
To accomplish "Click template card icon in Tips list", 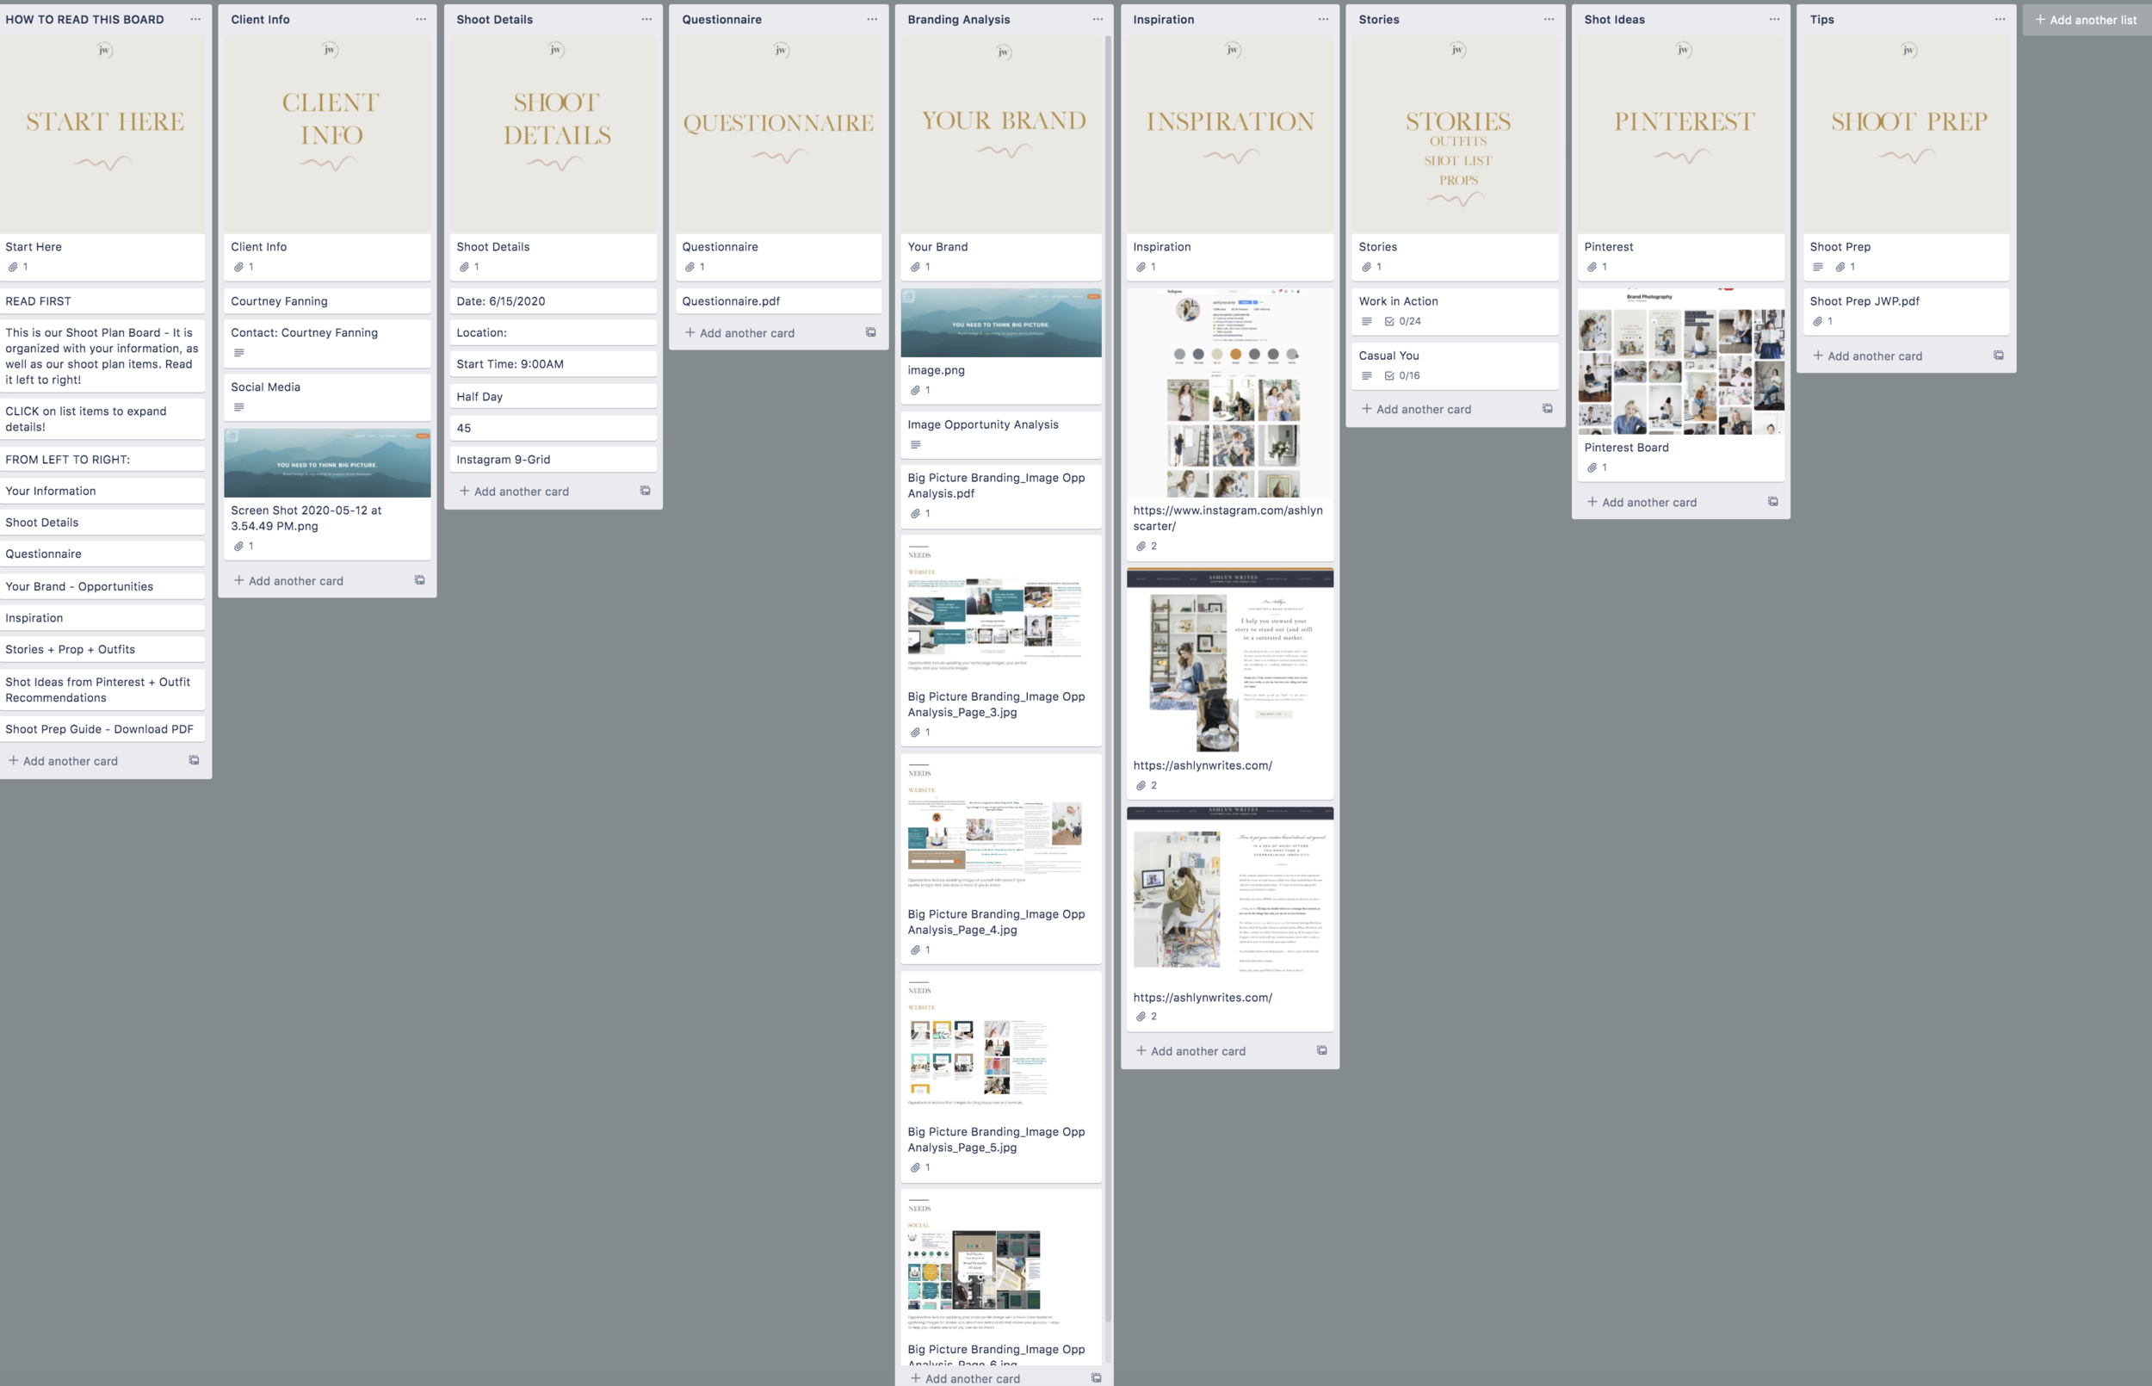I will coord(1998,355).
